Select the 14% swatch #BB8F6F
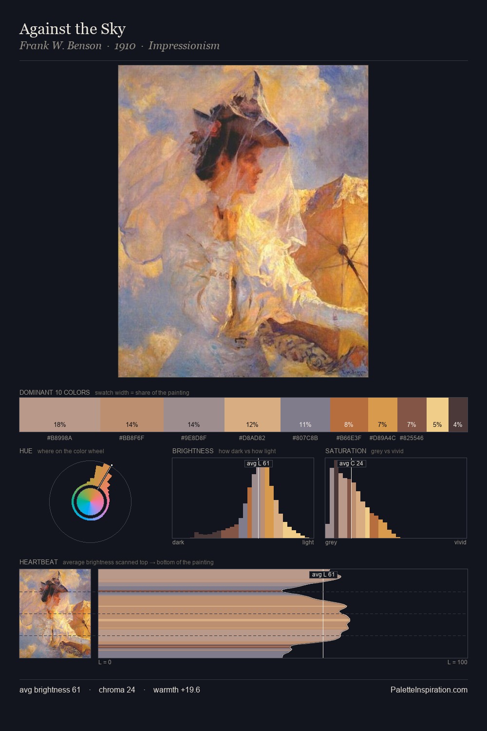The height and width of the screenshot is (731, 487). click(132, 415)
